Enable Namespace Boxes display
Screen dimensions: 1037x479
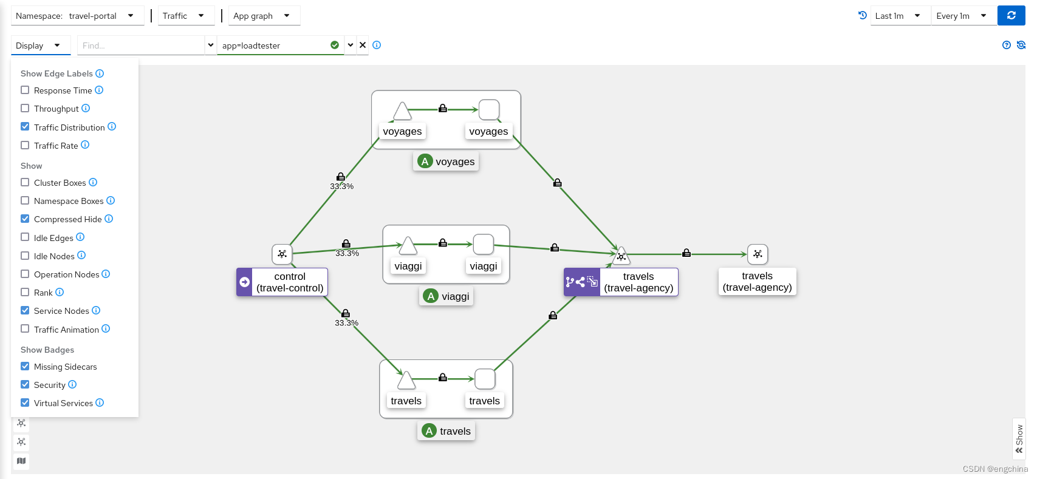(25, 200)
